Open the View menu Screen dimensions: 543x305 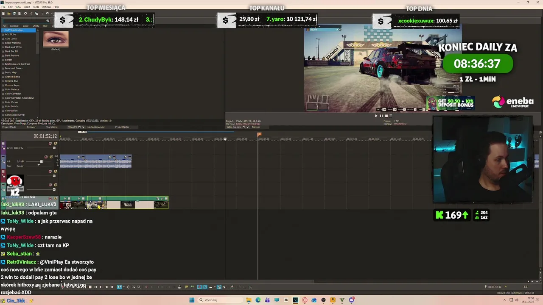pos(18,7)
